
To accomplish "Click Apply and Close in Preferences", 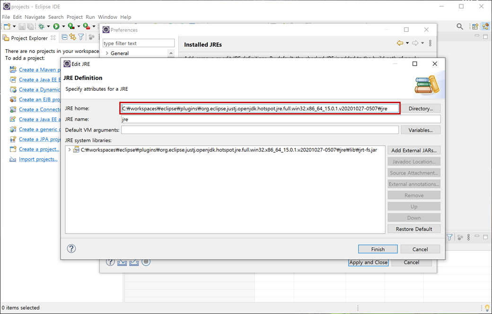I will click(369, 262).
